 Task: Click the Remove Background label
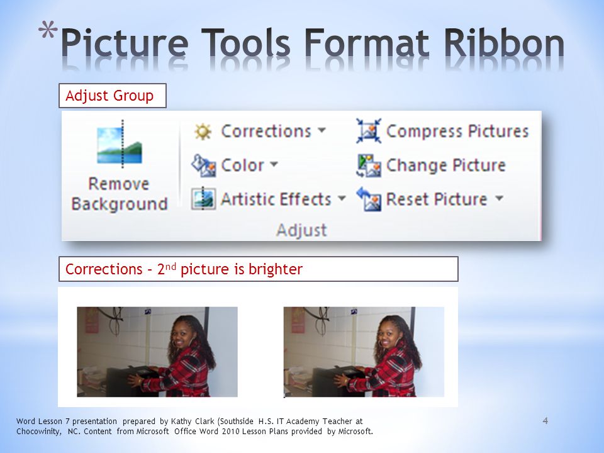tap(120, 194)
